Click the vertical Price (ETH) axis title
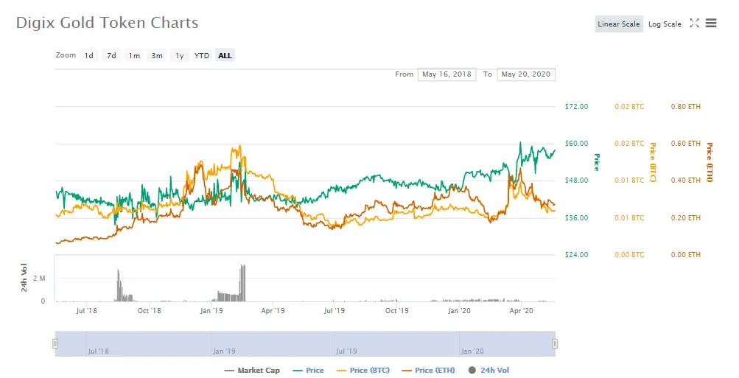Image resolution: width=739 pixels, height=378 pixels. 710,162
